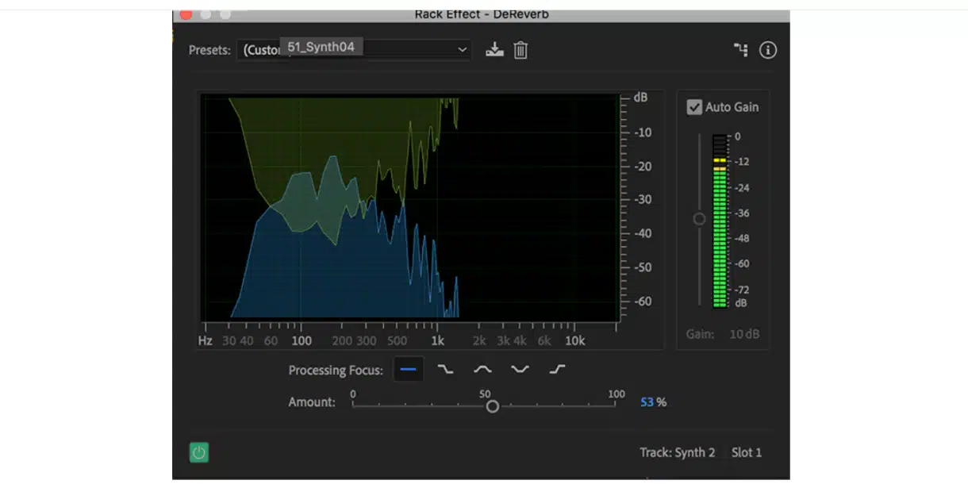Select the mid-frequency hump processing focus
This screenshot has width=968, height=484.
click(x=482, y=370)
